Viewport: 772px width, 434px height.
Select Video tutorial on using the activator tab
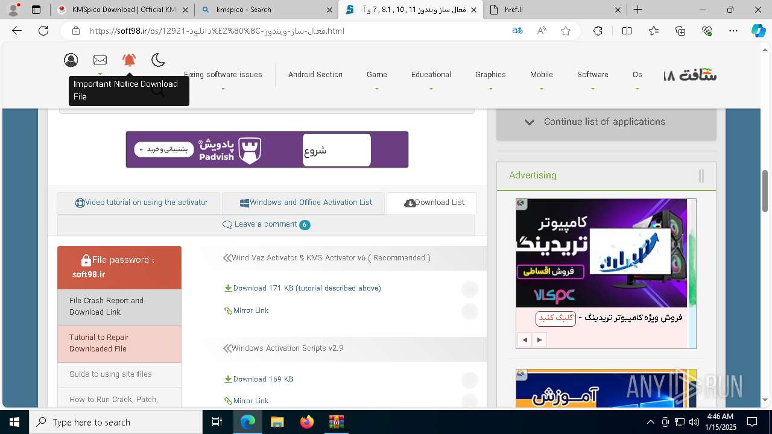tap(140, 203)
